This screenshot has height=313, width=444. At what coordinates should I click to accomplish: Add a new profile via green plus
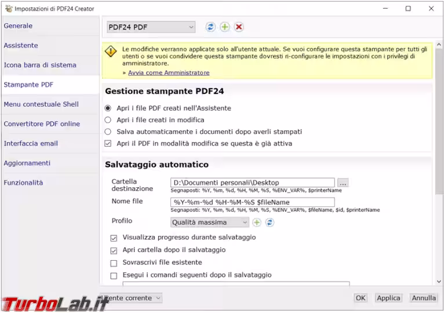click(x=257, y=223)
